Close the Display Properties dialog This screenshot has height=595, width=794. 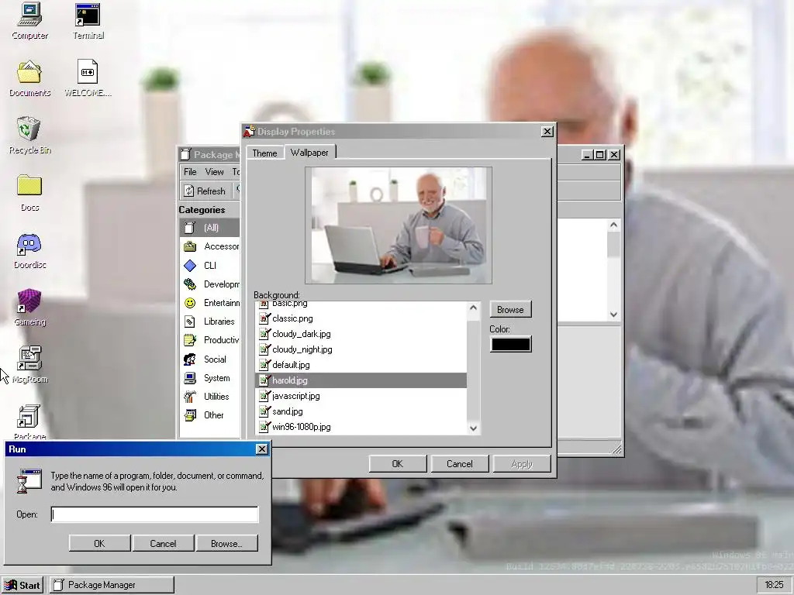[547, 132]
